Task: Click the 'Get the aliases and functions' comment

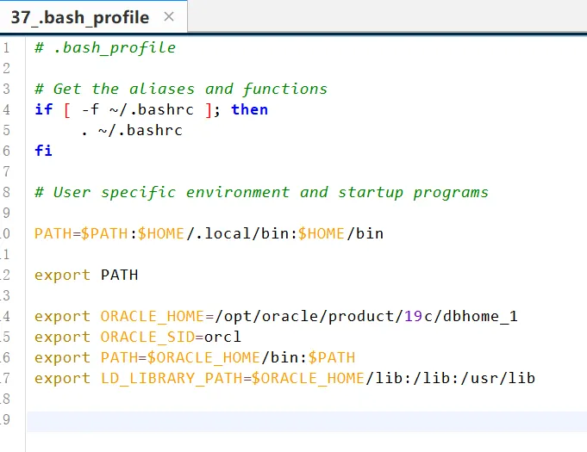Action: 190,89
